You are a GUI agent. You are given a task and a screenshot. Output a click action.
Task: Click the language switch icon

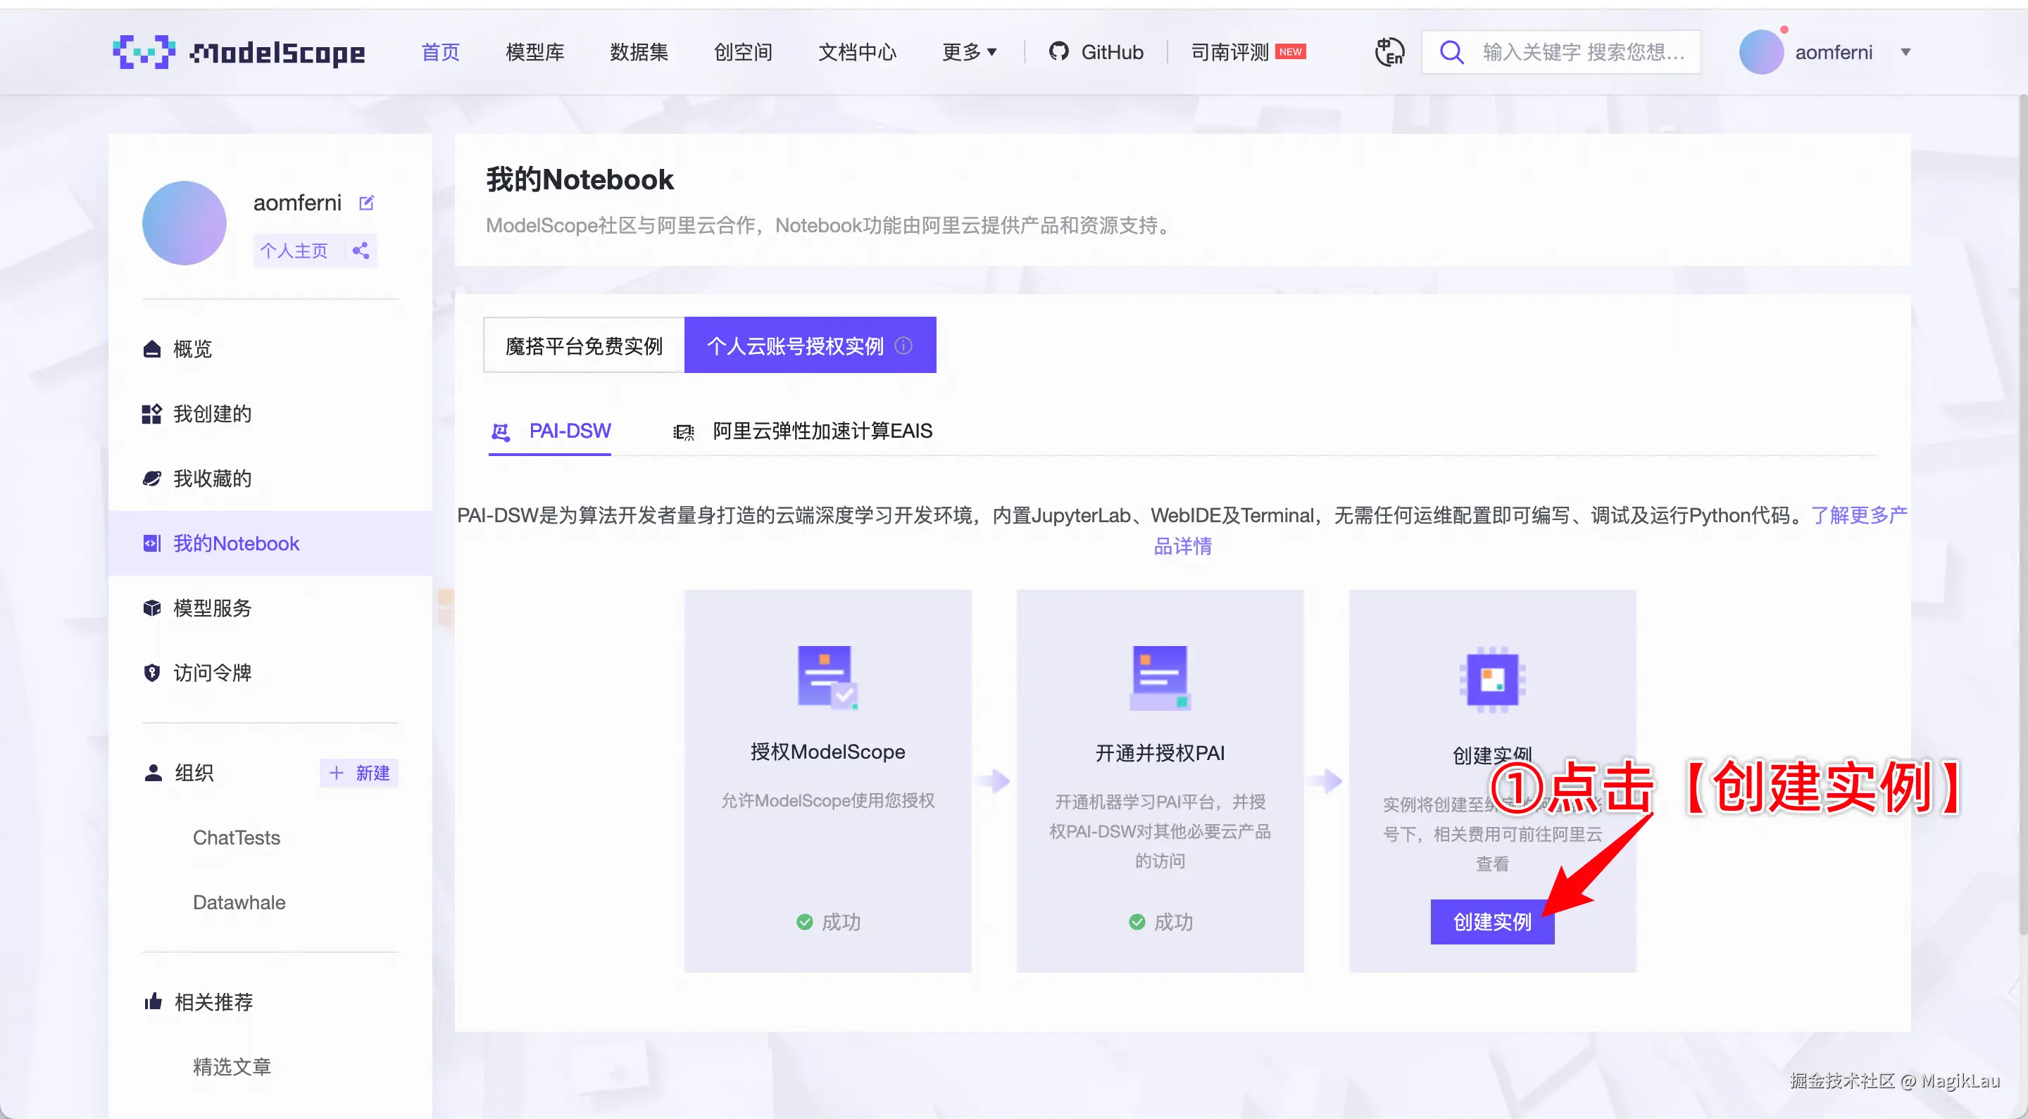click(1389, 52)
